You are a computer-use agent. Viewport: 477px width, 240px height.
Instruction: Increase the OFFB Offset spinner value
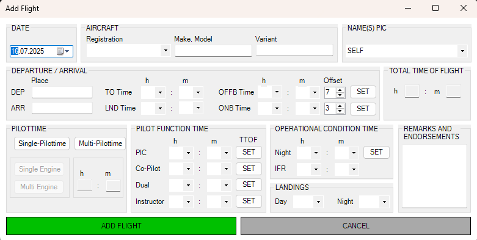coord(340,90)
